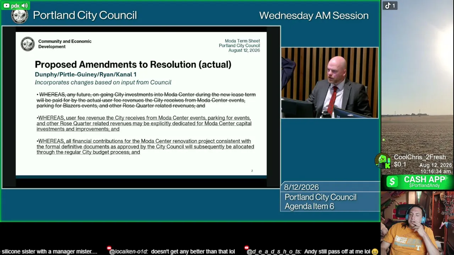
Task: Click the TikTok logo icon
Action: (388, 6)
